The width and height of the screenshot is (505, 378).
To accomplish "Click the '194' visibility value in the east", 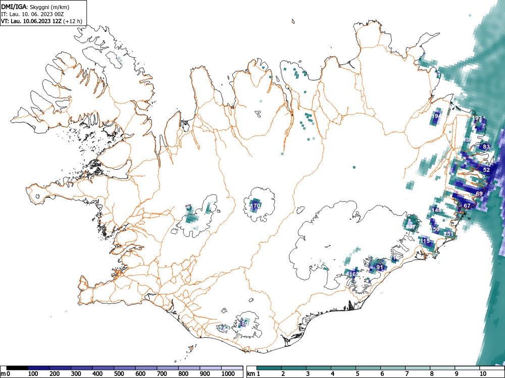I will tap(437, 116).
